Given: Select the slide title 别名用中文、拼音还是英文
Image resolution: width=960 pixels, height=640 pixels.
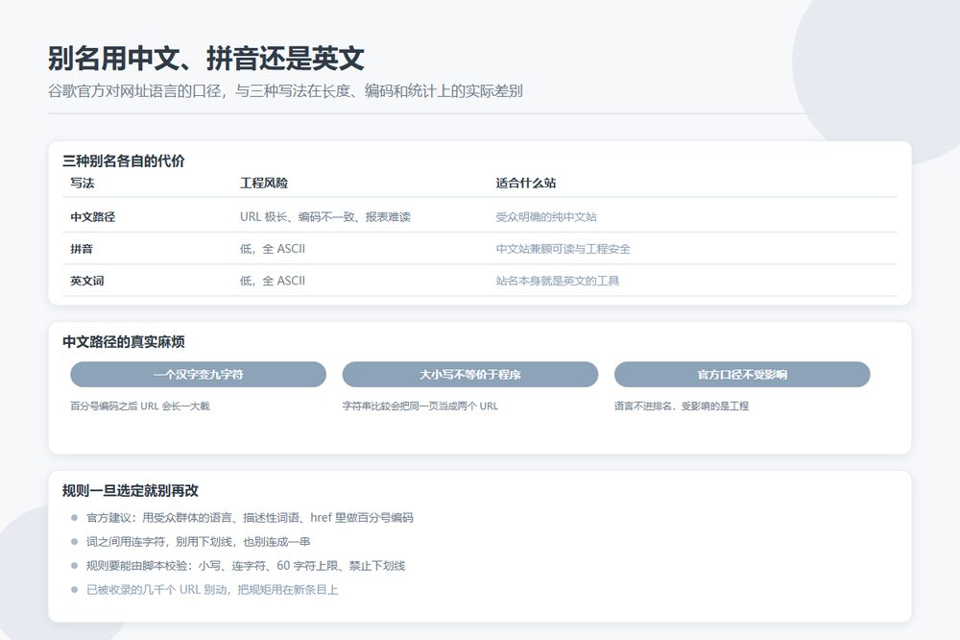Looking at the screenshot, I should pyautogui.click(x=206, y=59).
